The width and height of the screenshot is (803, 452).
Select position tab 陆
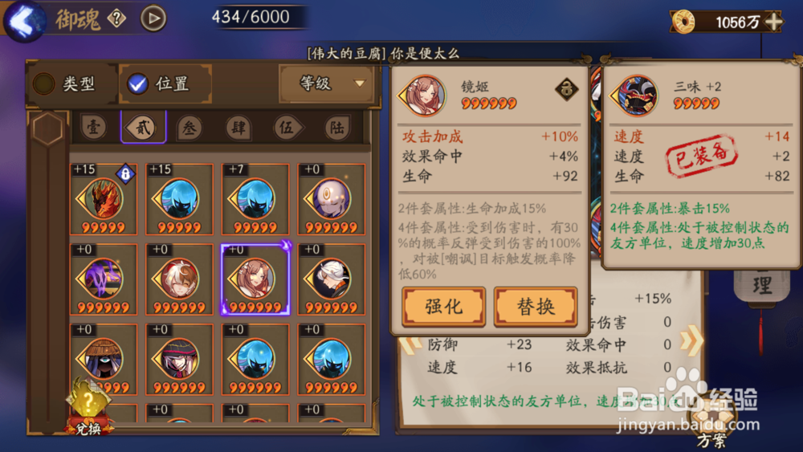[336, 127]
